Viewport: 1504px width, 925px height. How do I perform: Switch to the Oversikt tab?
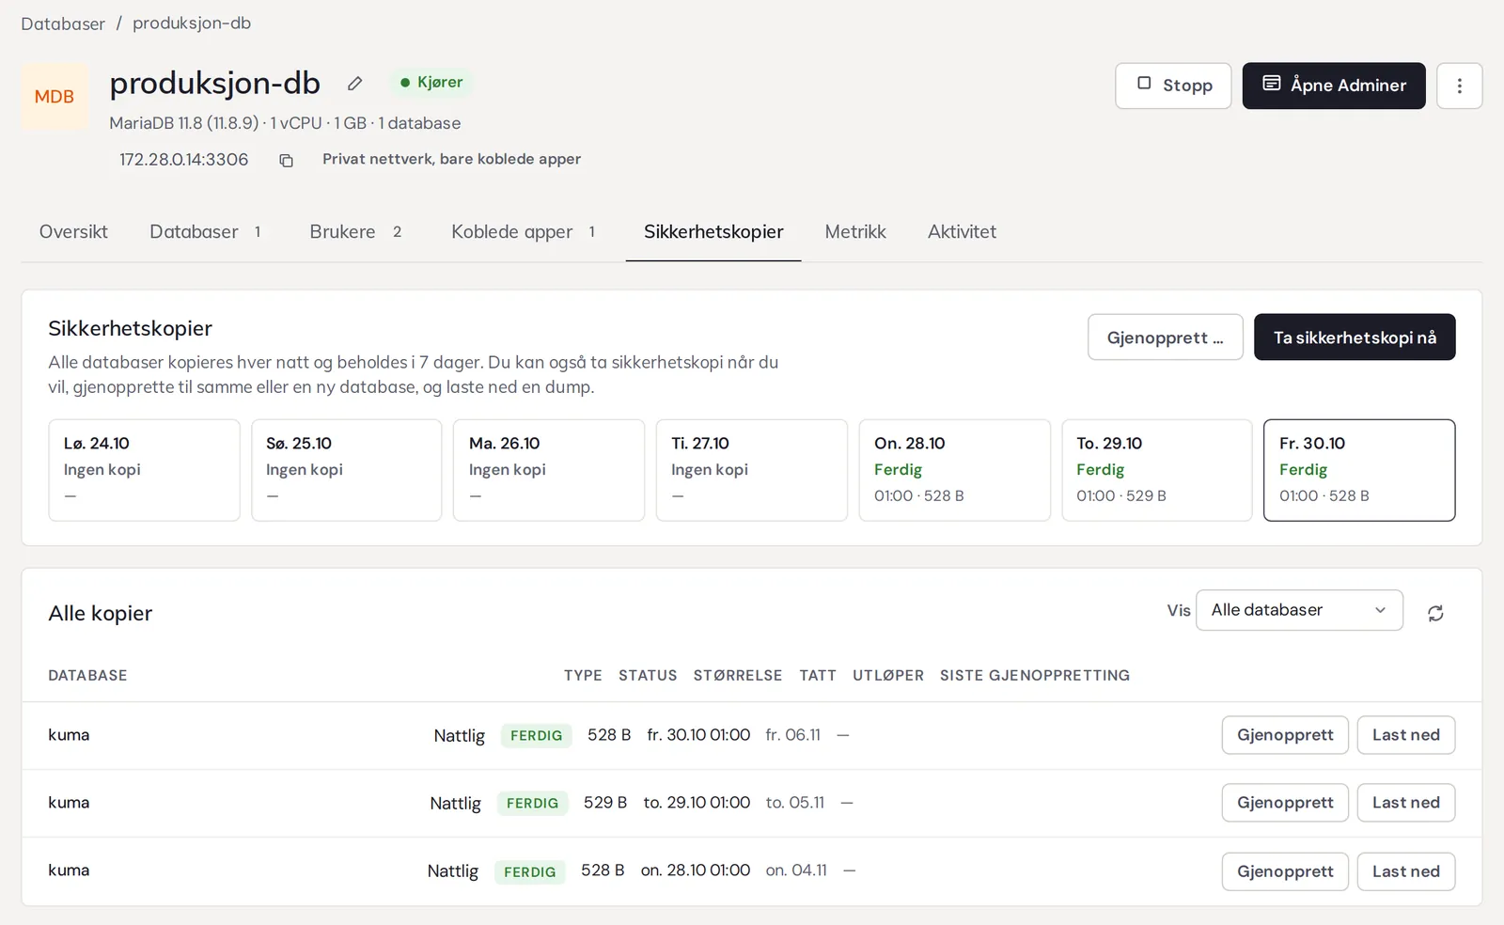tap(73, 232)
